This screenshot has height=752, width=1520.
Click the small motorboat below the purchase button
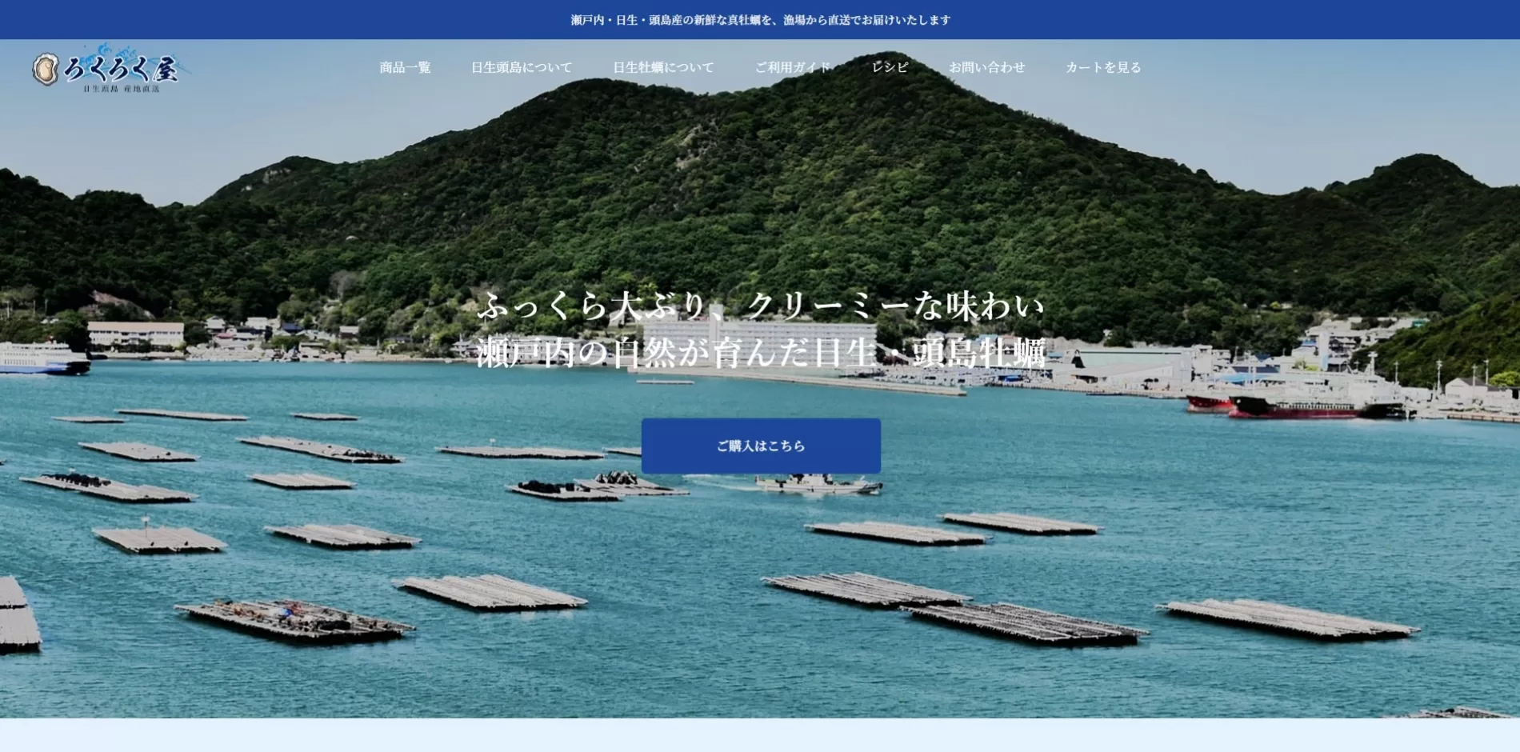[x=816, y=484]
